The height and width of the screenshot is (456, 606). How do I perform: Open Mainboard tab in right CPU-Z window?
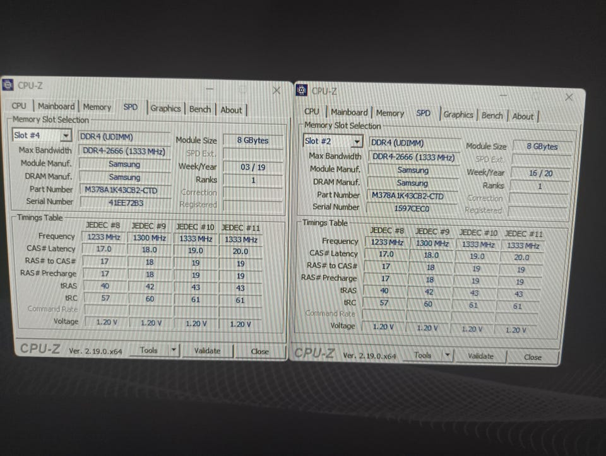coord(349,112)
